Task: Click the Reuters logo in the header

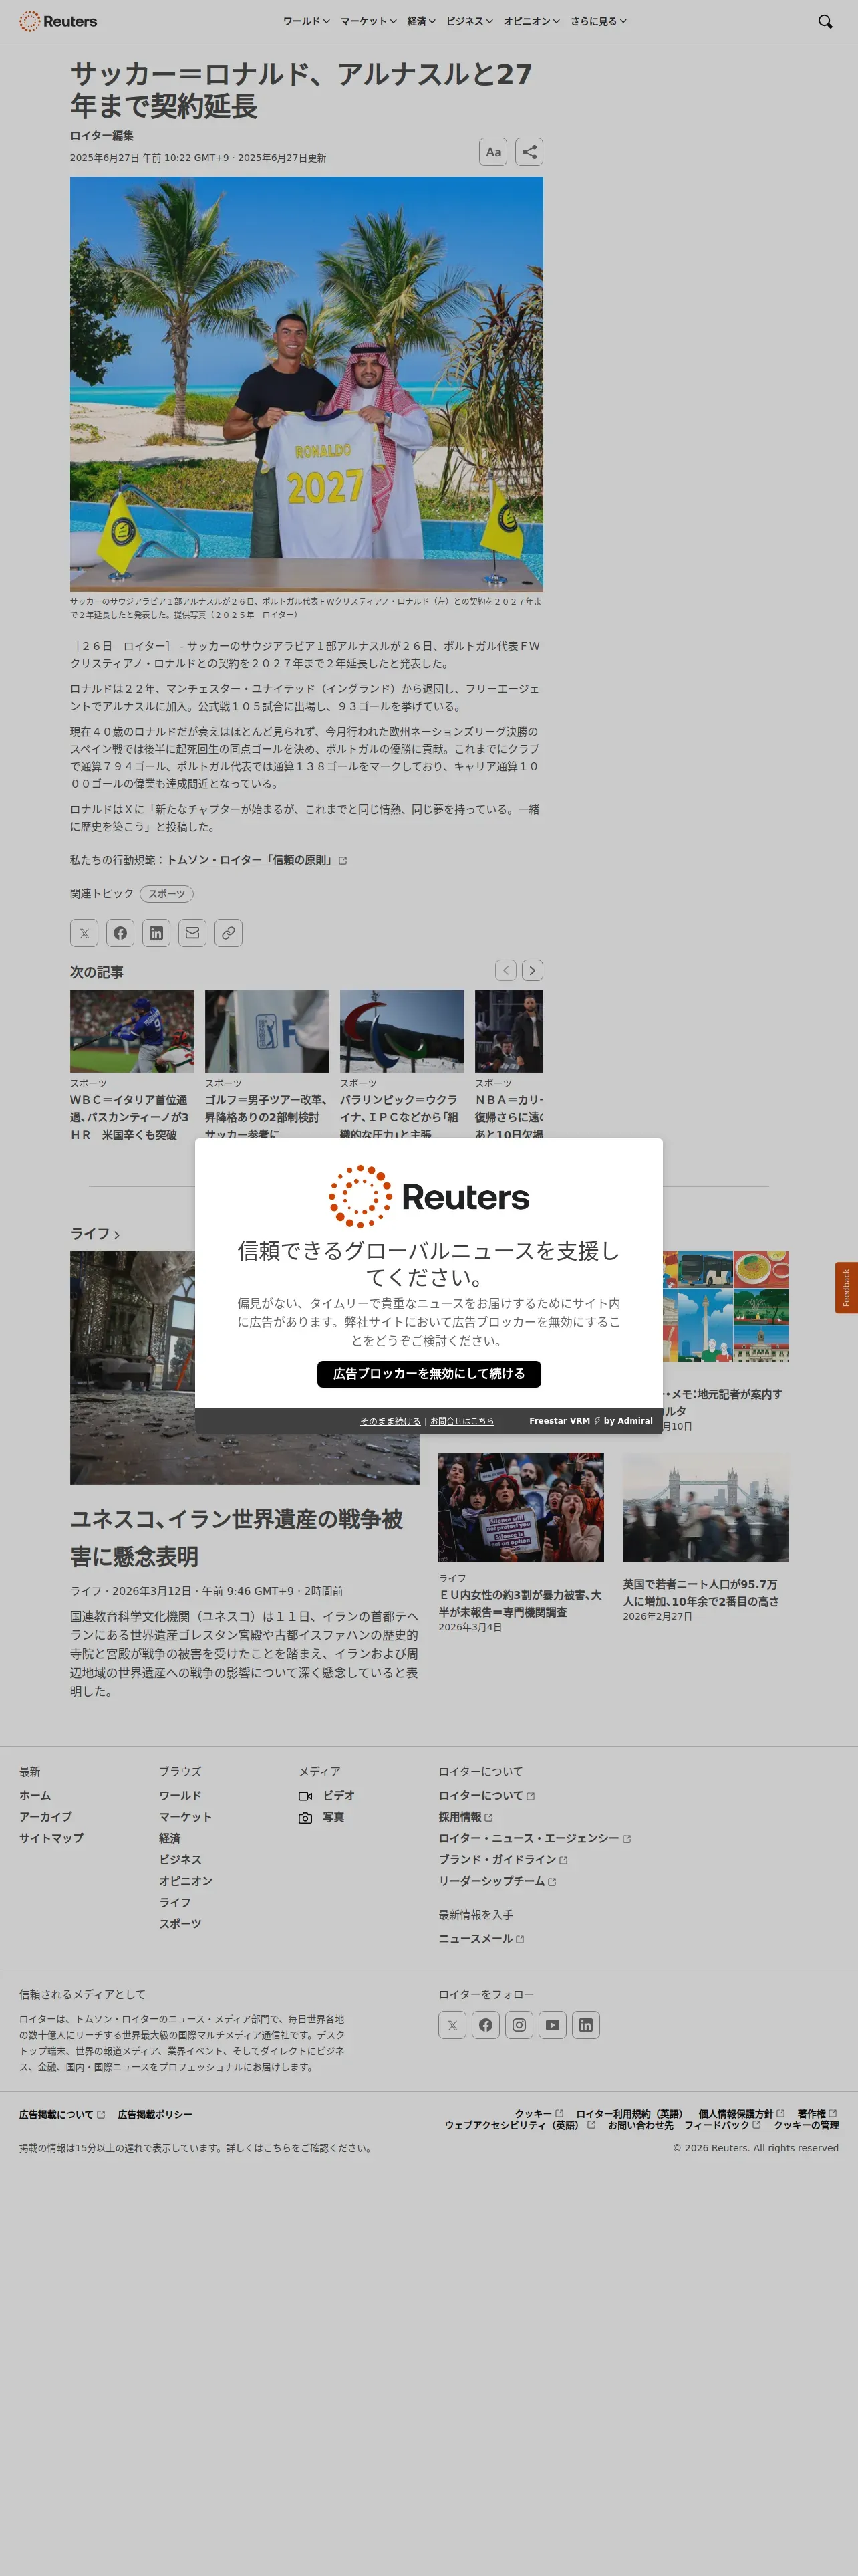Action: [58, 21]
